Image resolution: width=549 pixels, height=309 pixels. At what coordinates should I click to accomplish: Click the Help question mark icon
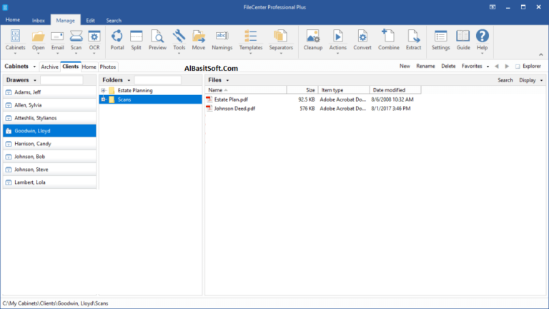482,36
